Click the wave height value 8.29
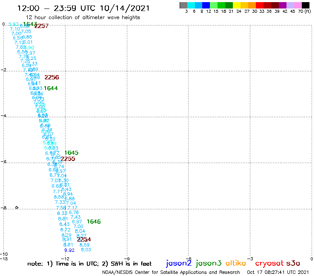The image size is (315, 276). 66,235
